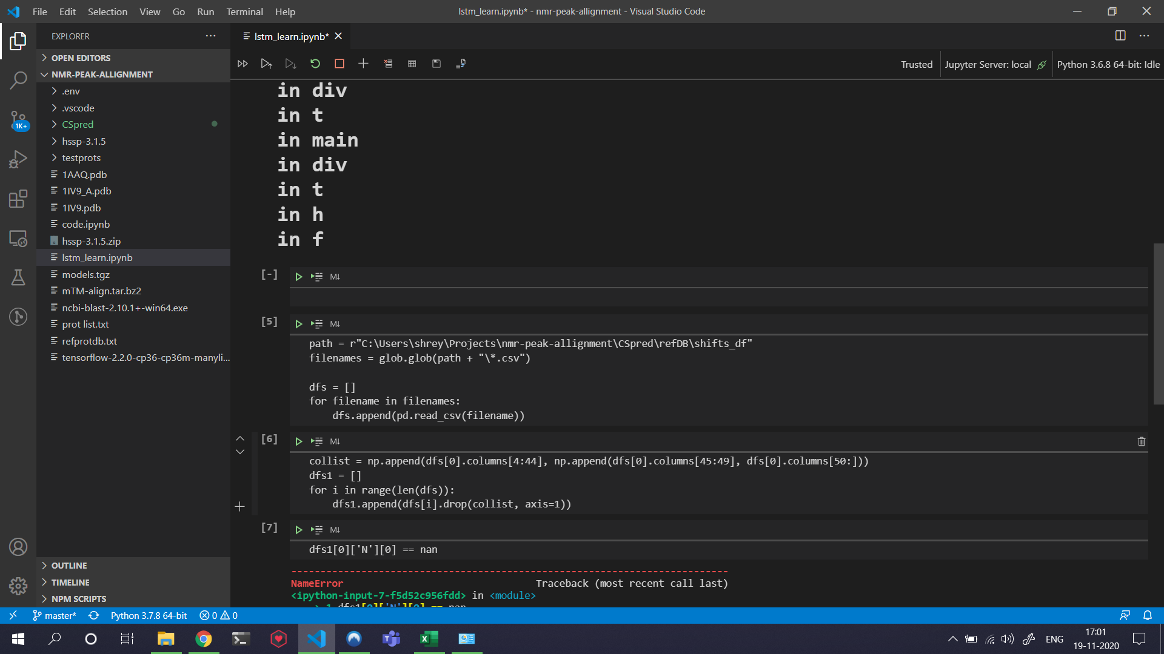Viewport: 1164px width, 654px height.
Task: Click the Interrupt Kernel stop icon
Action: (x=339, y=64)
